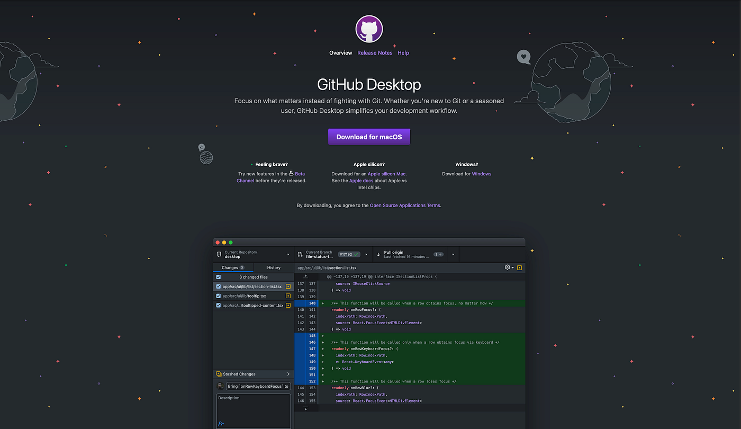Expand the Stashed Changes chevron
741x429 pixels.
tap(288, 374)
